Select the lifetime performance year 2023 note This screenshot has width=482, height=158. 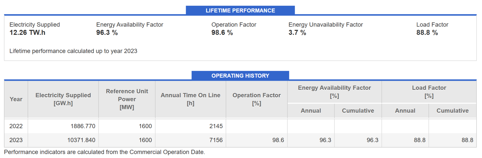click(x=73, y=51)
